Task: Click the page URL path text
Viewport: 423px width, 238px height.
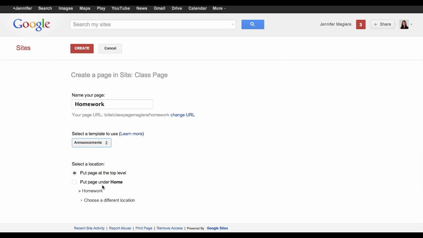Action: pos(136,115)
